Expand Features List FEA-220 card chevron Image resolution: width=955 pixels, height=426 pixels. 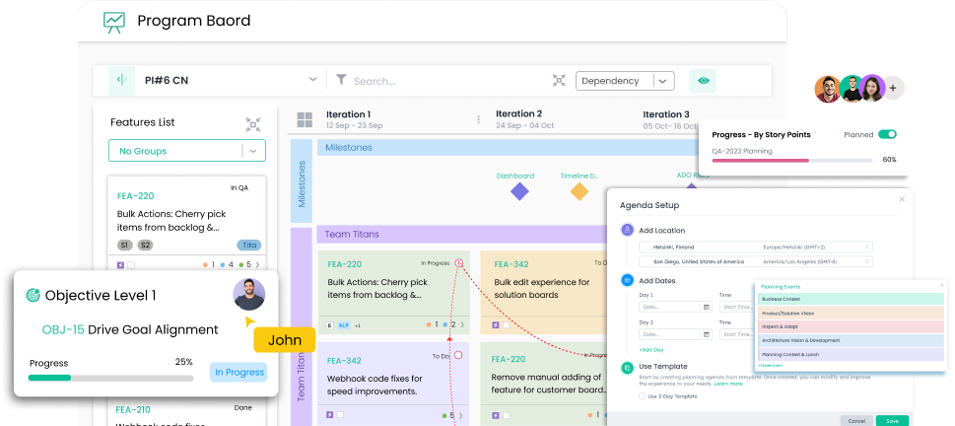click(257, 265)
